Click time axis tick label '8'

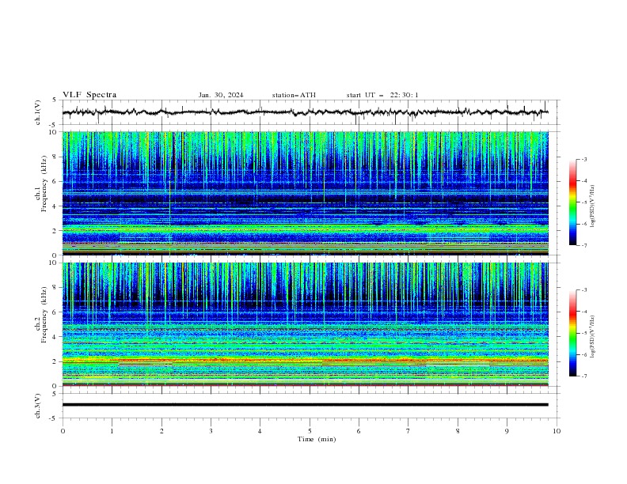click(458, 431)
